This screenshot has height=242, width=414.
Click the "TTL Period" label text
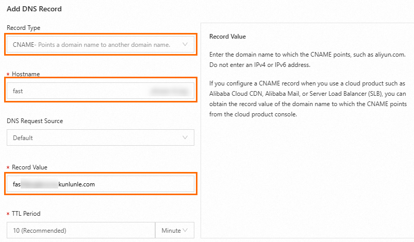[x=27, y=214]
